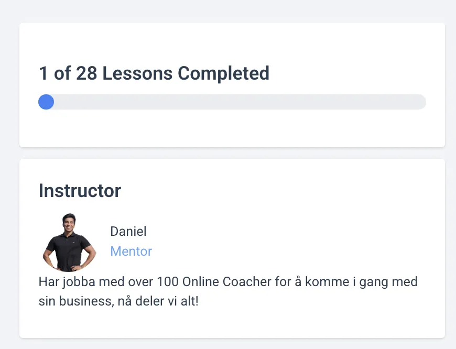Click the bio line starting "Har jobba med"
Screen dimensions: 456x349
click(x=228, y=282)
